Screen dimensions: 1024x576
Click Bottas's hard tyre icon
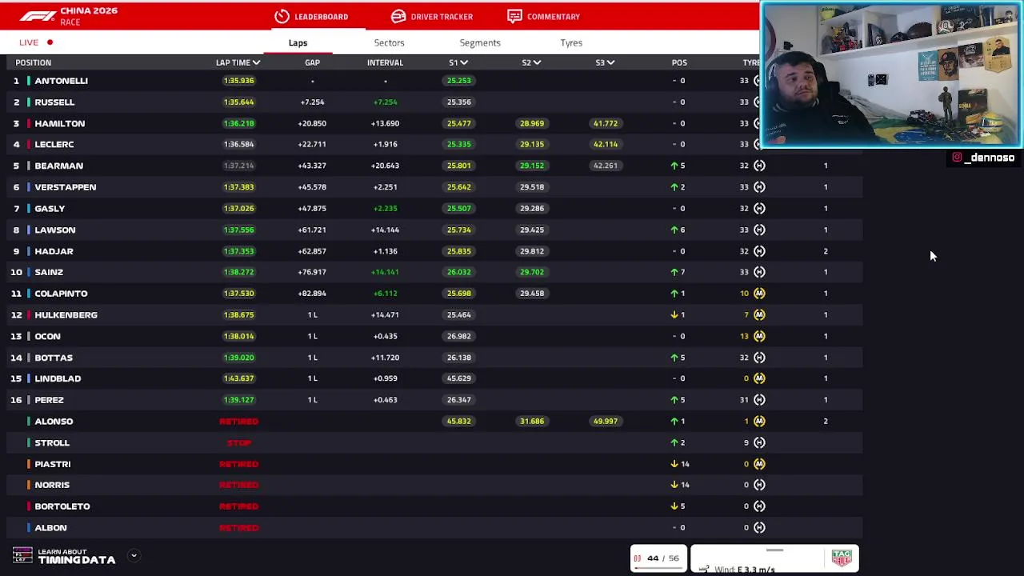pos(759,358)
